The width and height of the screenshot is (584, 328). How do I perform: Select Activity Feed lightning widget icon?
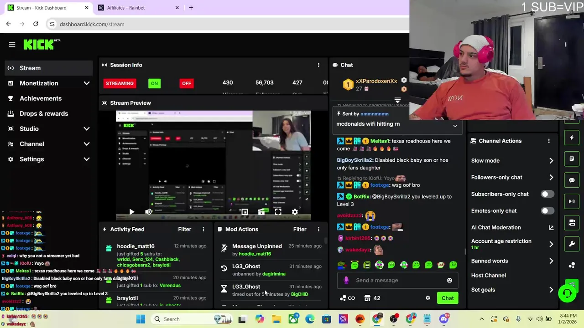pyautogui.click(x=572, y=138)
